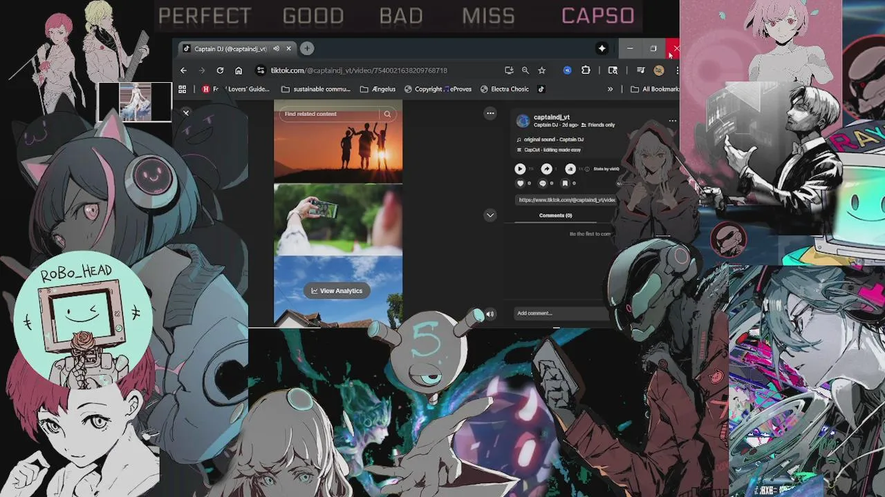Click the heart like icon
This screenshot has height=497, width=885.
point(520,184)
